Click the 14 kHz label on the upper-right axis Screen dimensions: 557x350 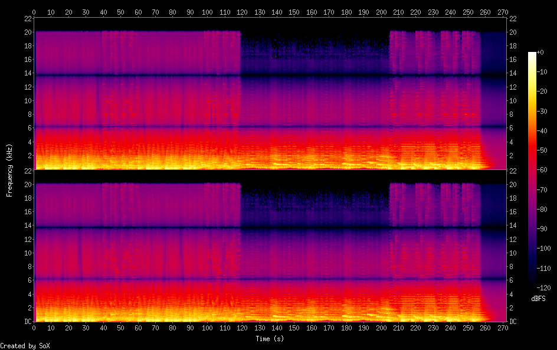point(513,73)
